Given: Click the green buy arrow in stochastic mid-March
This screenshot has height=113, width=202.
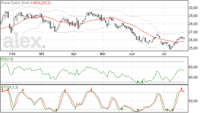Looking at the screenshot, I should click(x=56, y=110).
